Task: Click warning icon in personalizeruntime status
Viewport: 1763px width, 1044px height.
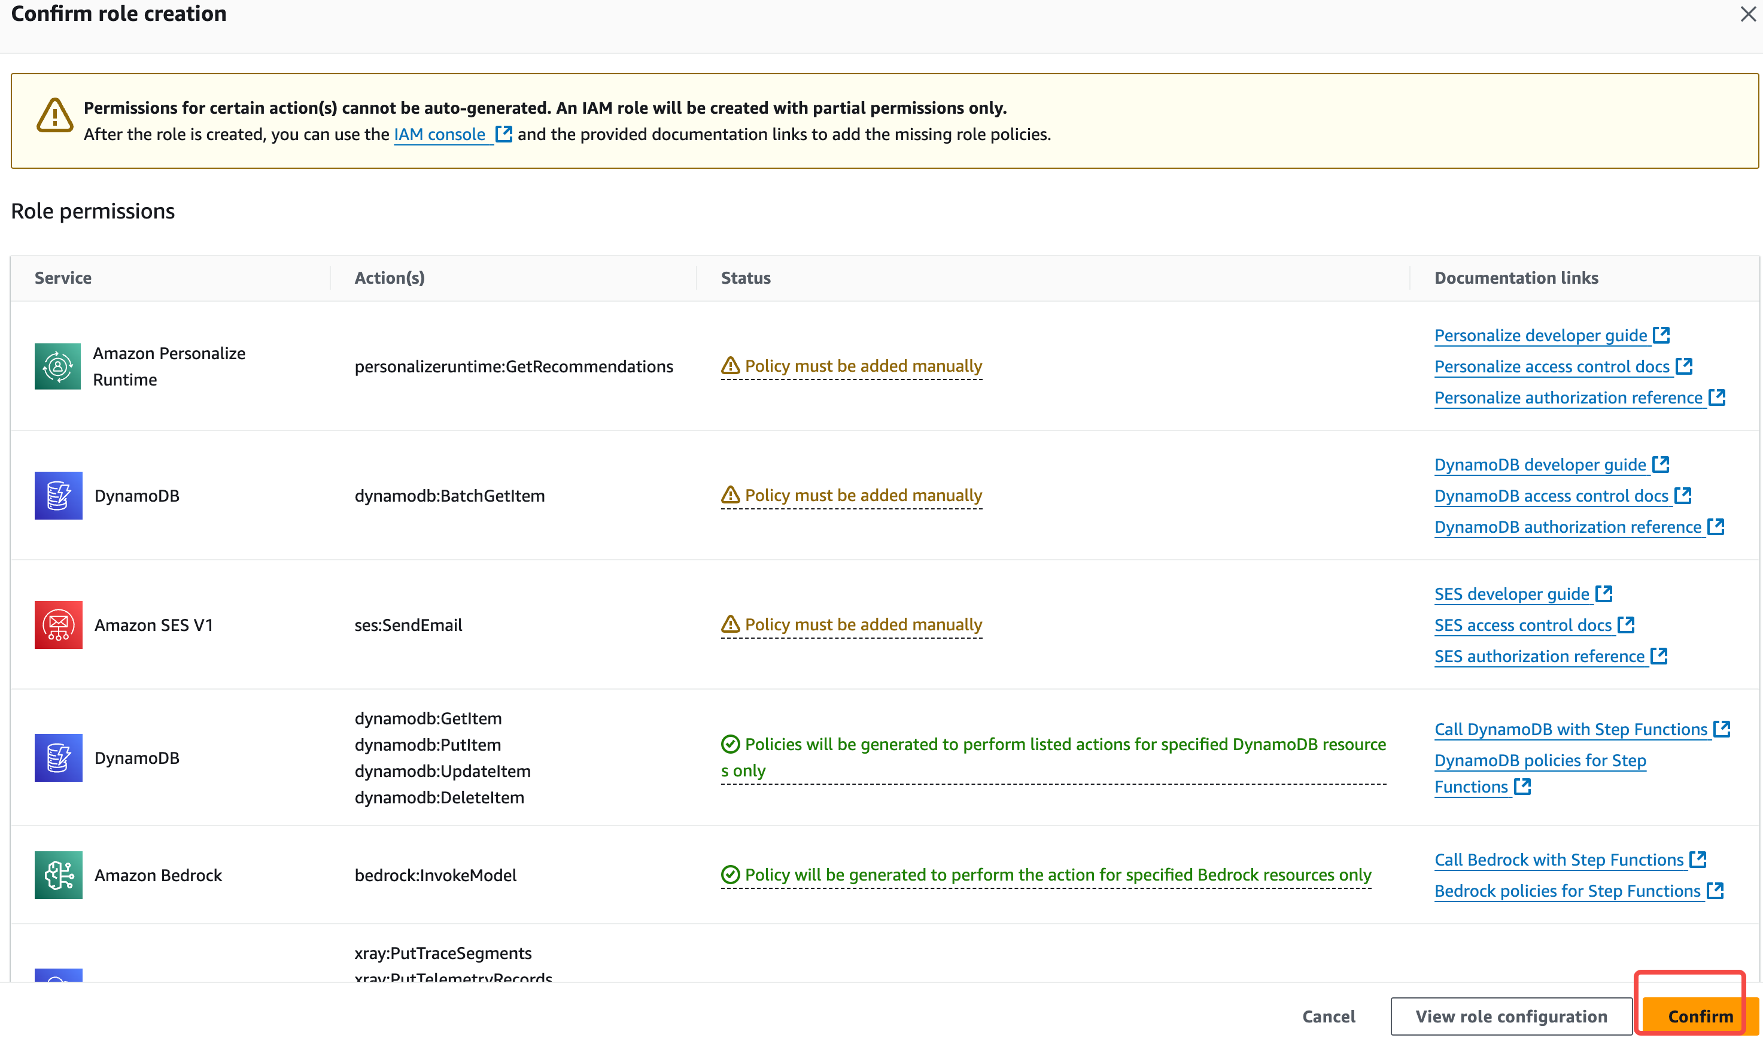Action: pyautogui.click(x=731, y=366)
